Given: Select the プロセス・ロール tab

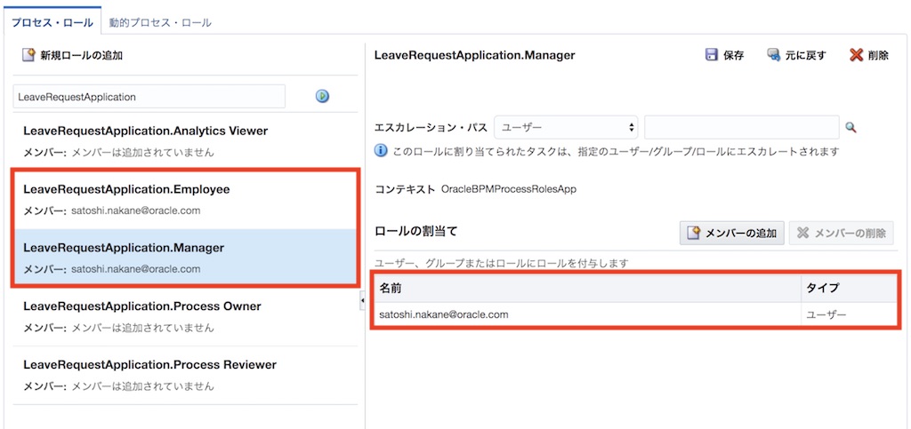Looking at the screenshot, I should [x=52, y=22].
